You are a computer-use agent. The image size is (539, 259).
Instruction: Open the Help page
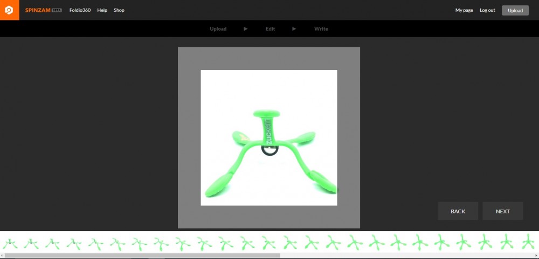click(x=102, y=10)
